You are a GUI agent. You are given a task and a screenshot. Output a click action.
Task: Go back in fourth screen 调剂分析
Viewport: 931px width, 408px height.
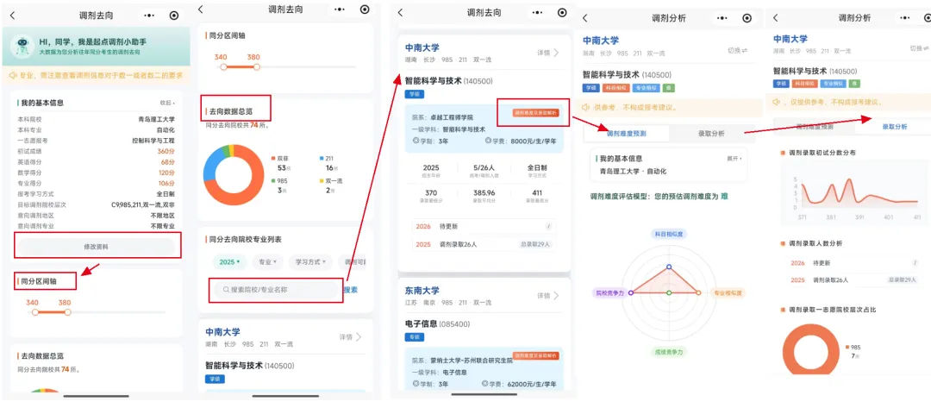tap(584, 18)
